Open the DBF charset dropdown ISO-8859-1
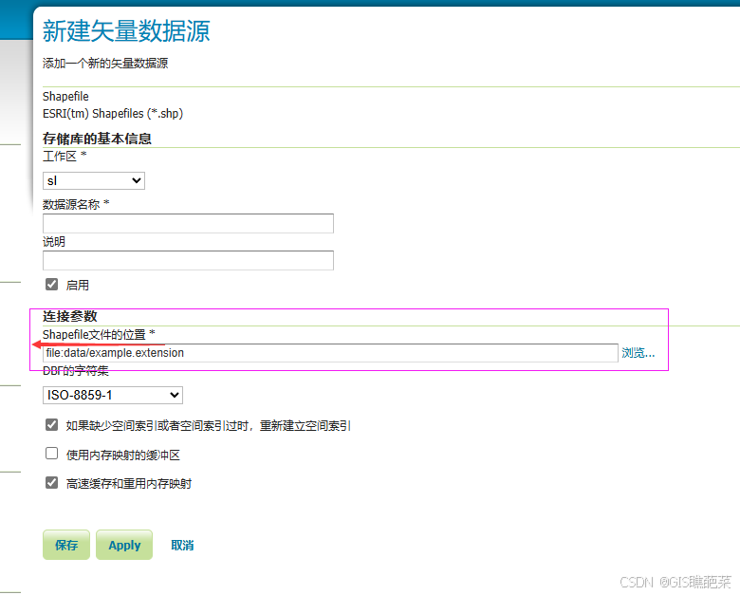This screenshot has height=595, width=740. pos(112,396)
